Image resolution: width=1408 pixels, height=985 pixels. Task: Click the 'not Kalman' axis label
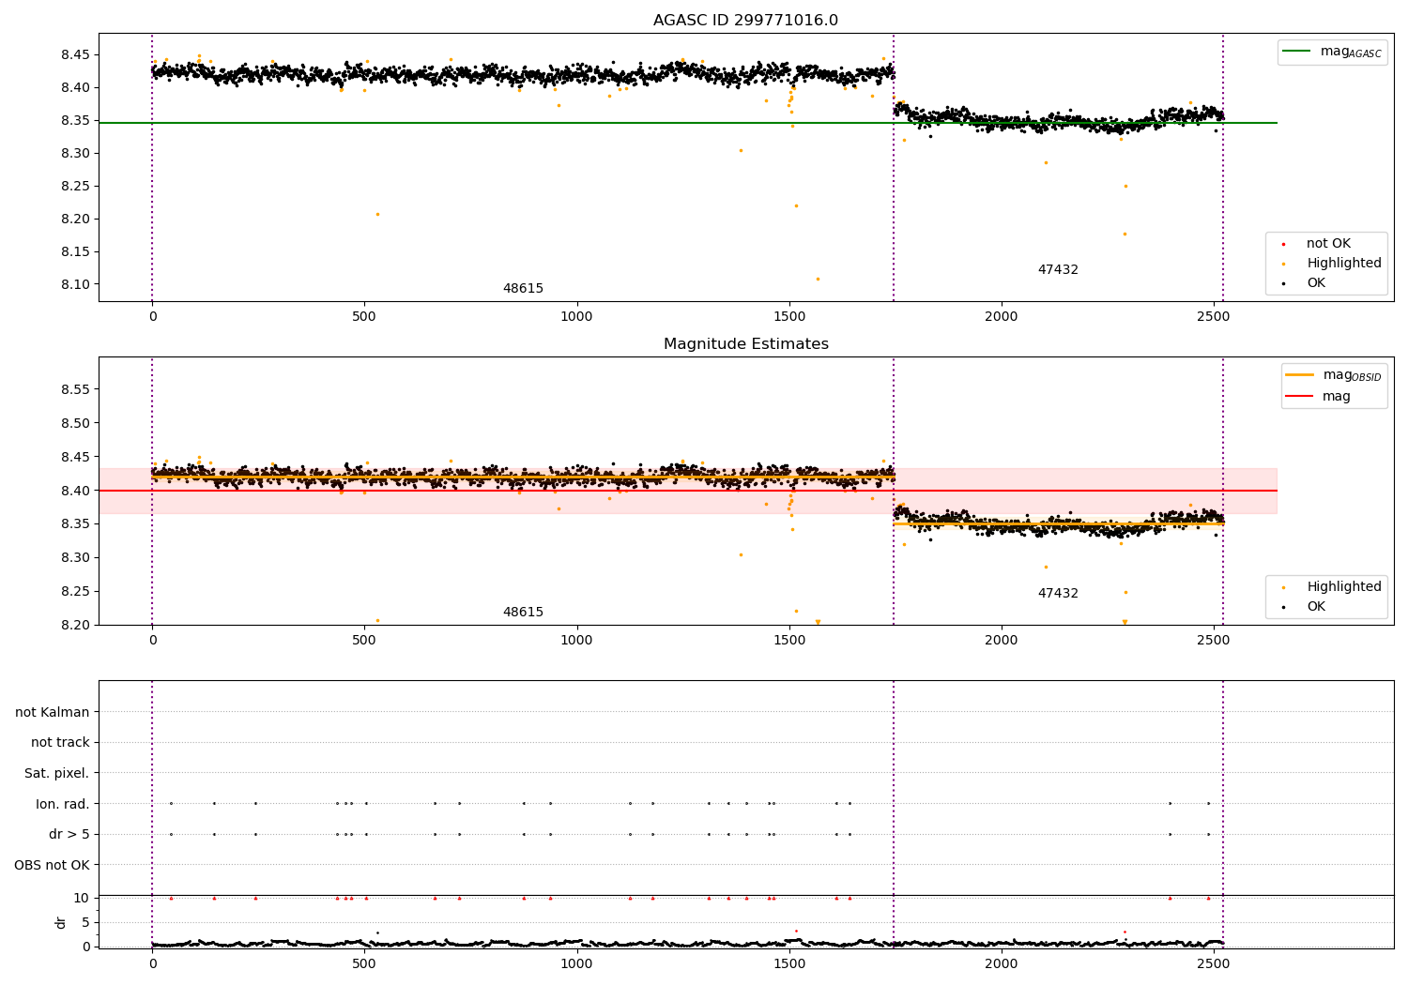tap(53, 713)
